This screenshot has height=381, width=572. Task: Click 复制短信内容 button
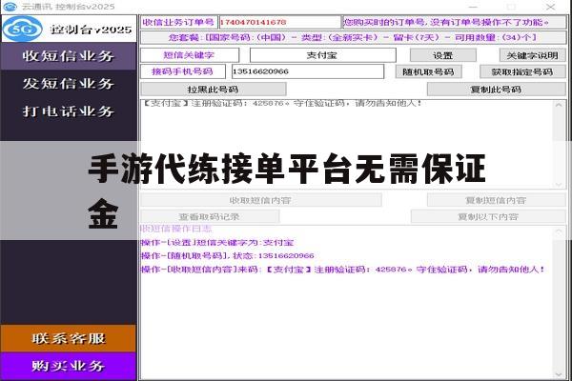(497, 200)
